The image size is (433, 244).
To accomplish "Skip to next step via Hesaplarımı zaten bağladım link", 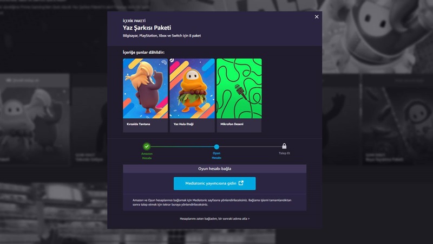I will pyautogui.click(x=214, y=219).
